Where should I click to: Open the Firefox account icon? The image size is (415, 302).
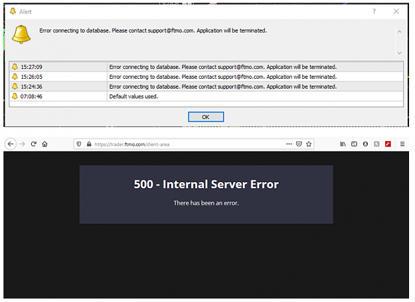click(365, 144)
